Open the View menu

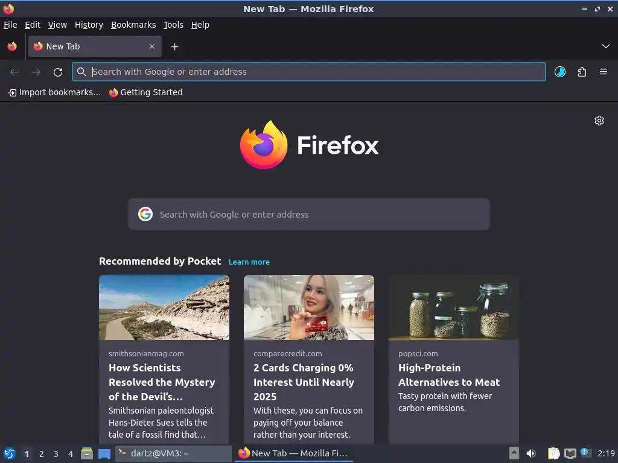[57, 25]
